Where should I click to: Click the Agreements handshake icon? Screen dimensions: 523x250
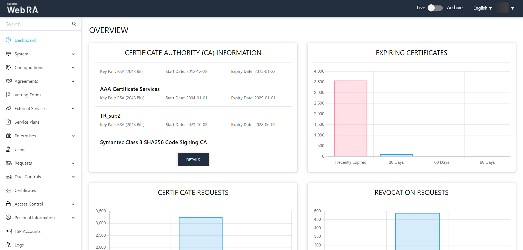(x=9, y=81)
